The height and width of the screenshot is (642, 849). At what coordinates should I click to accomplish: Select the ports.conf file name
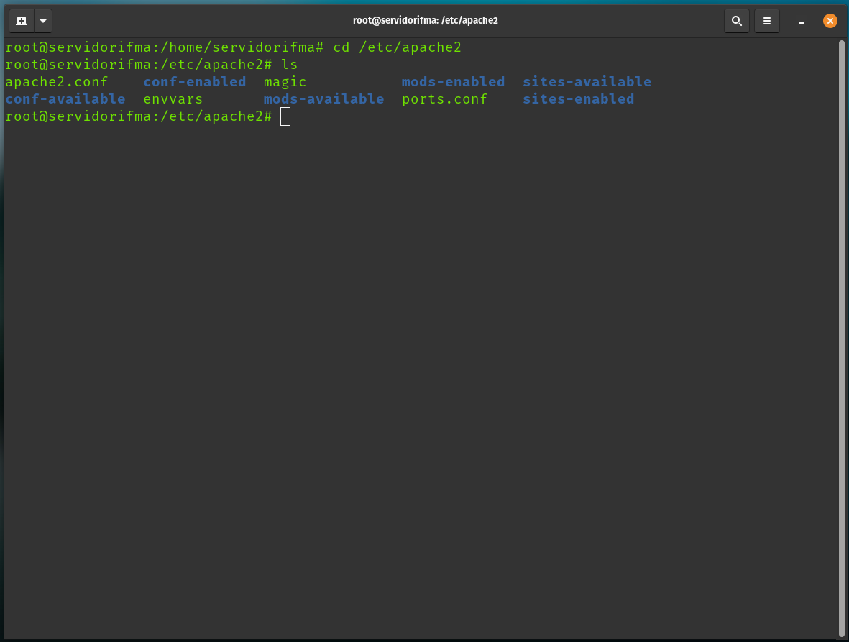coord(444,100)
